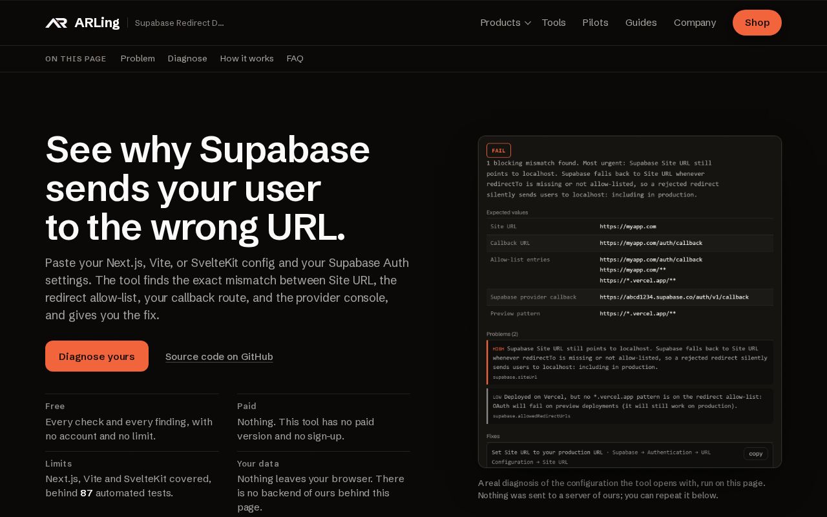Expand the Products dropdown menu
The width and height of the screenshot is (827, 517).
click(x=505, y=23)
